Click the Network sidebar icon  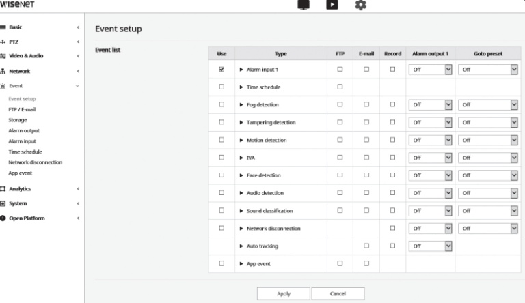(3, 71)
